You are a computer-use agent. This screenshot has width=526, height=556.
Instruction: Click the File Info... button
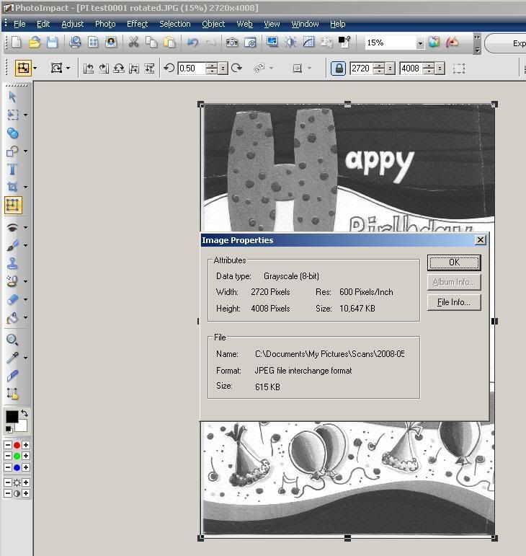(454, 302)
